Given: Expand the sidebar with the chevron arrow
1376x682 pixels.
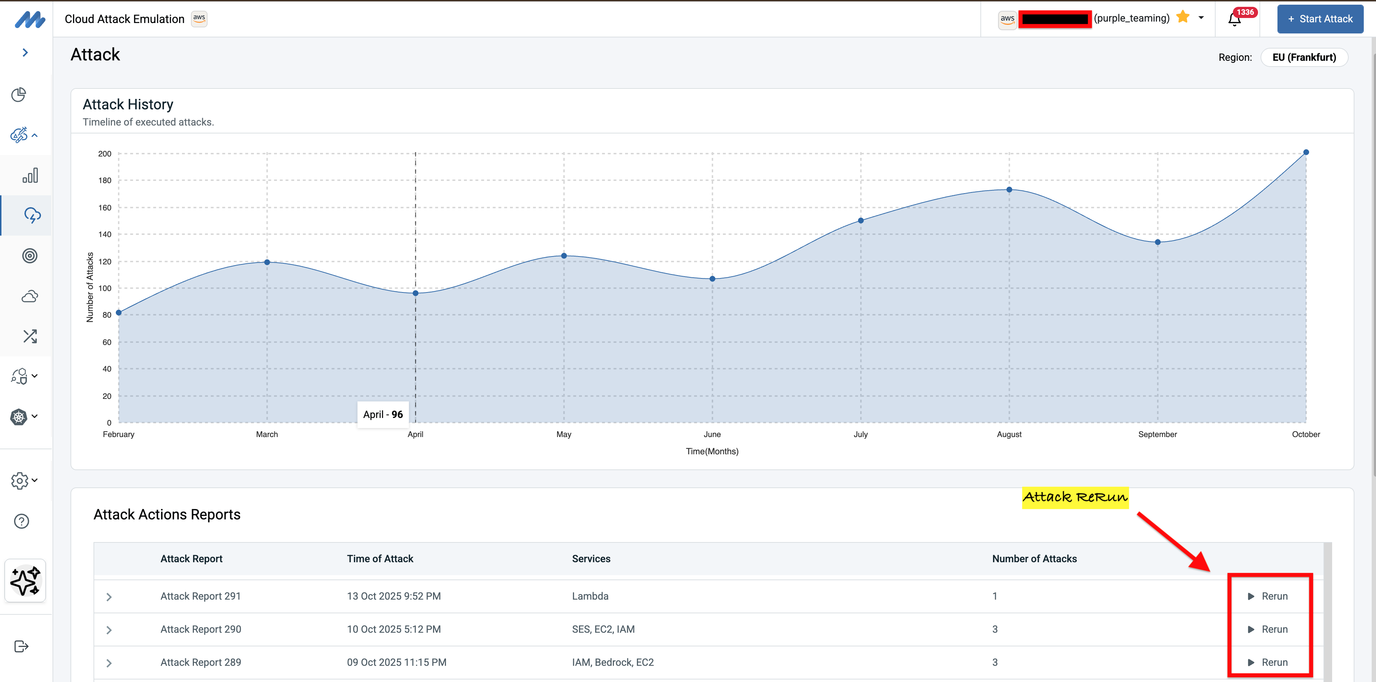Looking at the screenshot, I should [x=25, y=53].
